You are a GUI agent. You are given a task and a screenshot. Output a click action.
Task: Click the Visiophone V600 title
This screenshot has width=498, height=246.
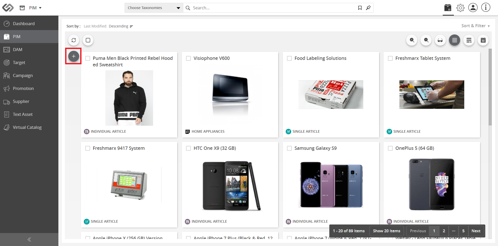[212, 58]
